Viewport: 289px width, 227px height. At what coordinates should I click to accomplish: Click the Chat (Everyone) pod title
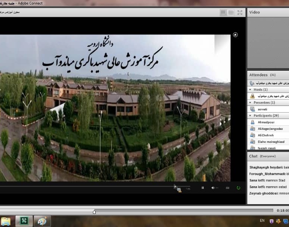tap(262, 156)
